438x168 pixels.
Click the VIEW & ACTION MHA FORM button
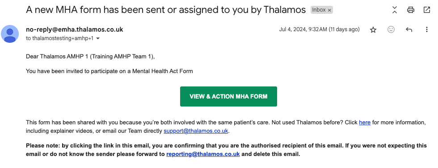[228, 96]
